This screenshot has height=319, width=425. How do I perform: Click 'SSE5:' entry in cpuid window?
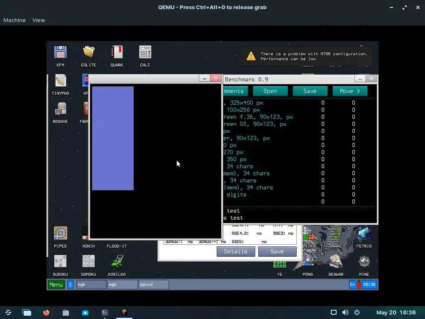(x=238, y=241)
